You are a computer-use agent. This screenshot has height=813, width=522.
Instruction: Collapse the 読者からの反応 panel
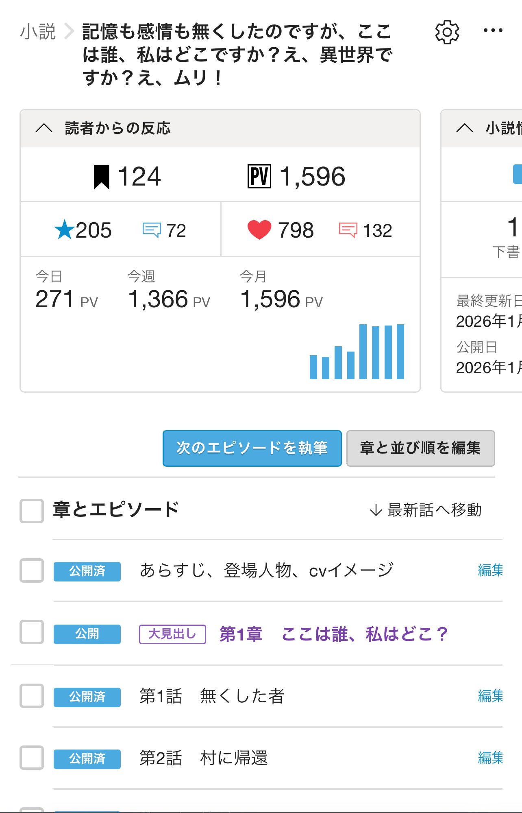[44, 128]
